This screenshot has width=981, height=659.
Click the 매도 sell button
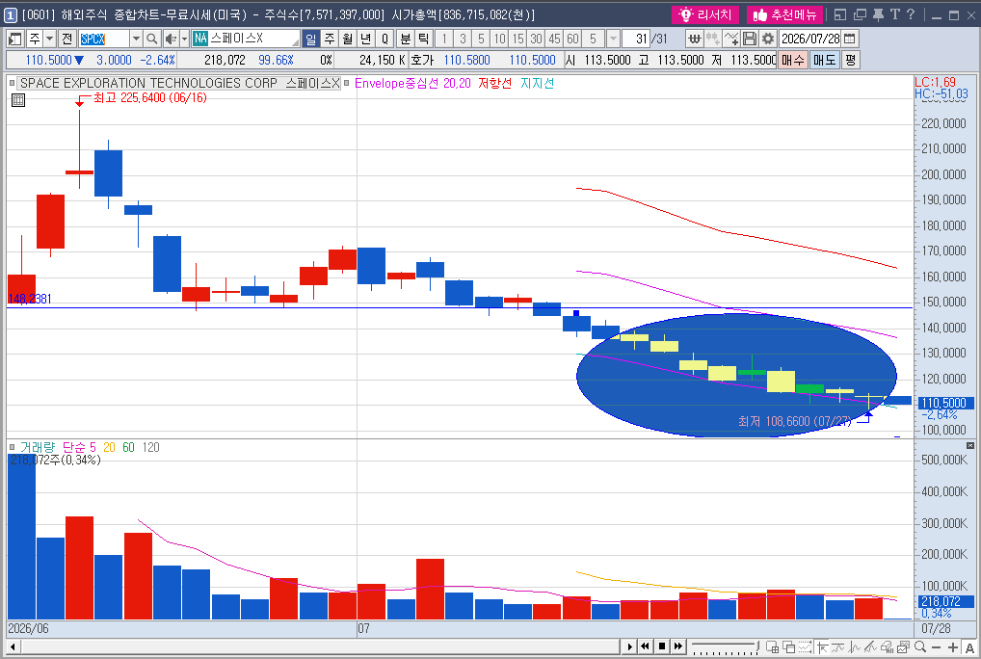pos(824,60)
